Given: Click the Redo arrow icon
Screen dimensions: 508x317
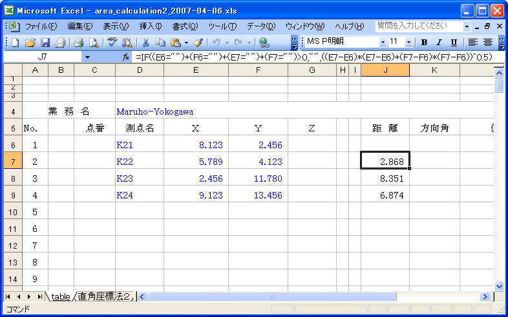Looking at the screenshot, I should coord(238,43).
